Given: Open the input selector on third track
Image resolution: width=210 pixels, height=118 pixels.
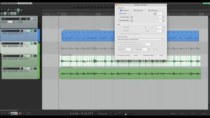Looking at the screenshot, I should pyautogui.click(x=13, y=59).
